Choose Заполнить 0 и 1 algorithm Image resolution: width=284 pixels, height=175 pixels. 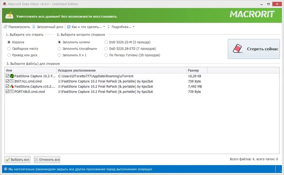(59, 55)
